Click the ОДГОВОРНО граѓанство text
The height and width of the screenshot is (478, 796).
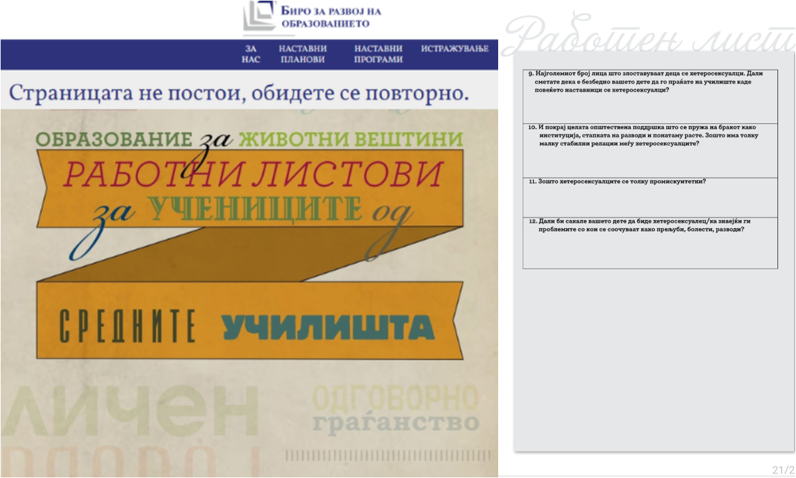coord(395,409)
